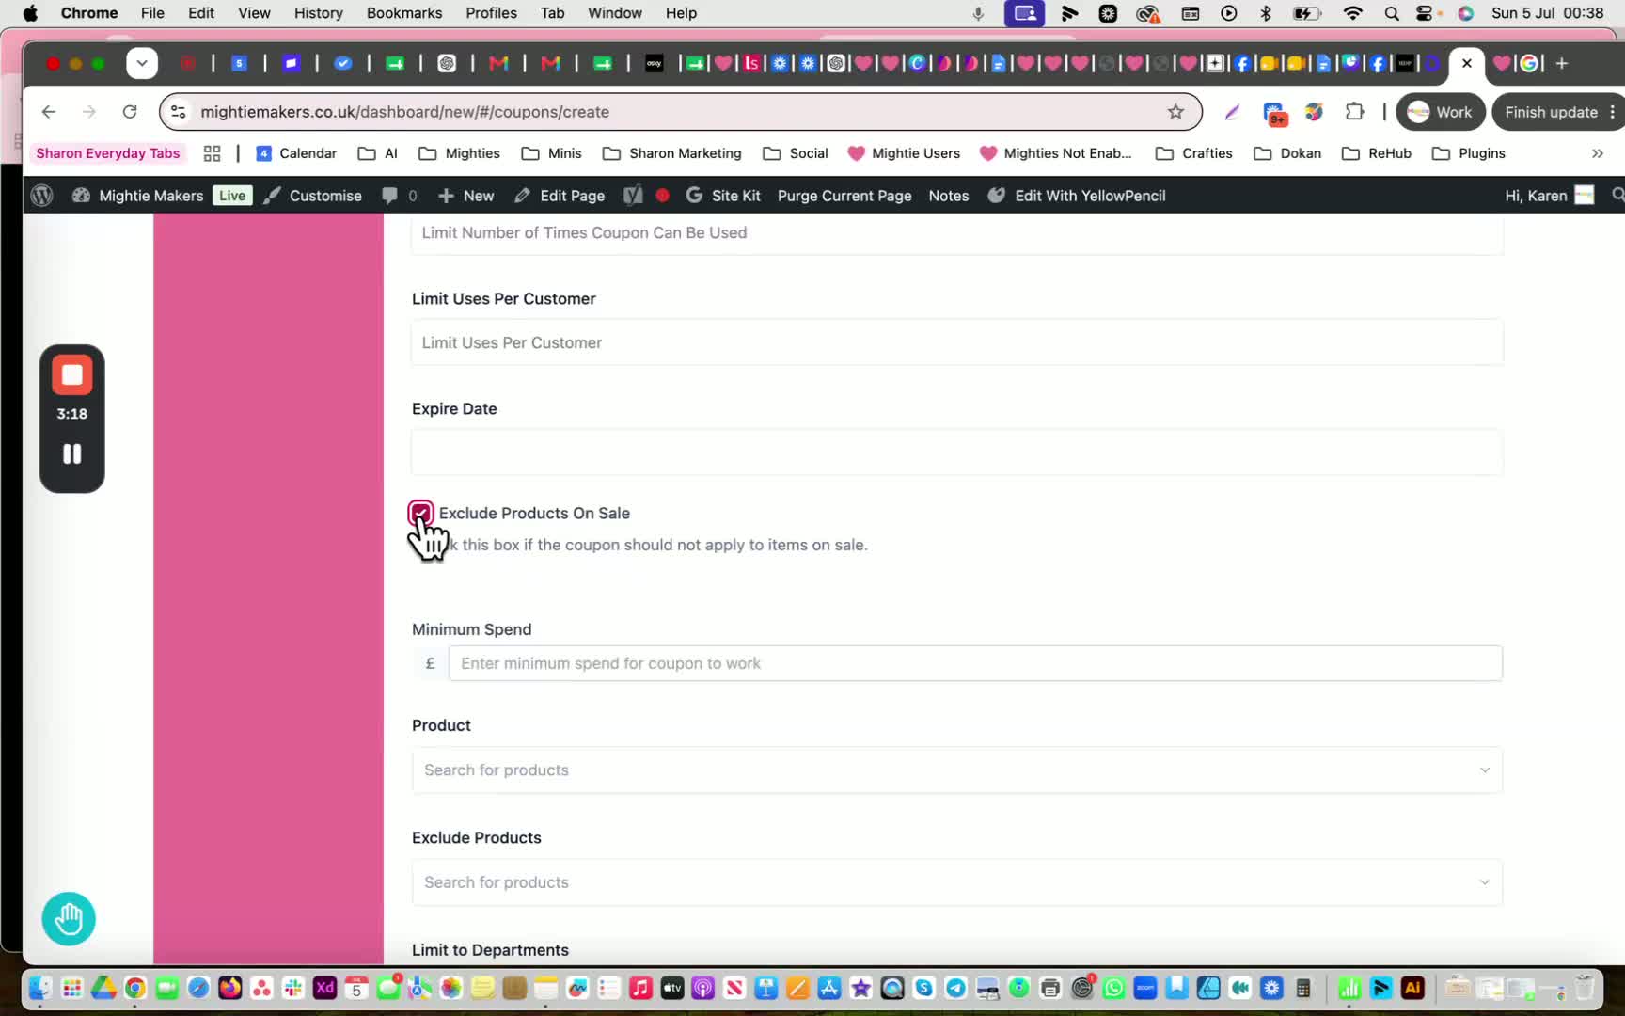Open the Sharon Everyday Tabs group

(x=108, y=153)
